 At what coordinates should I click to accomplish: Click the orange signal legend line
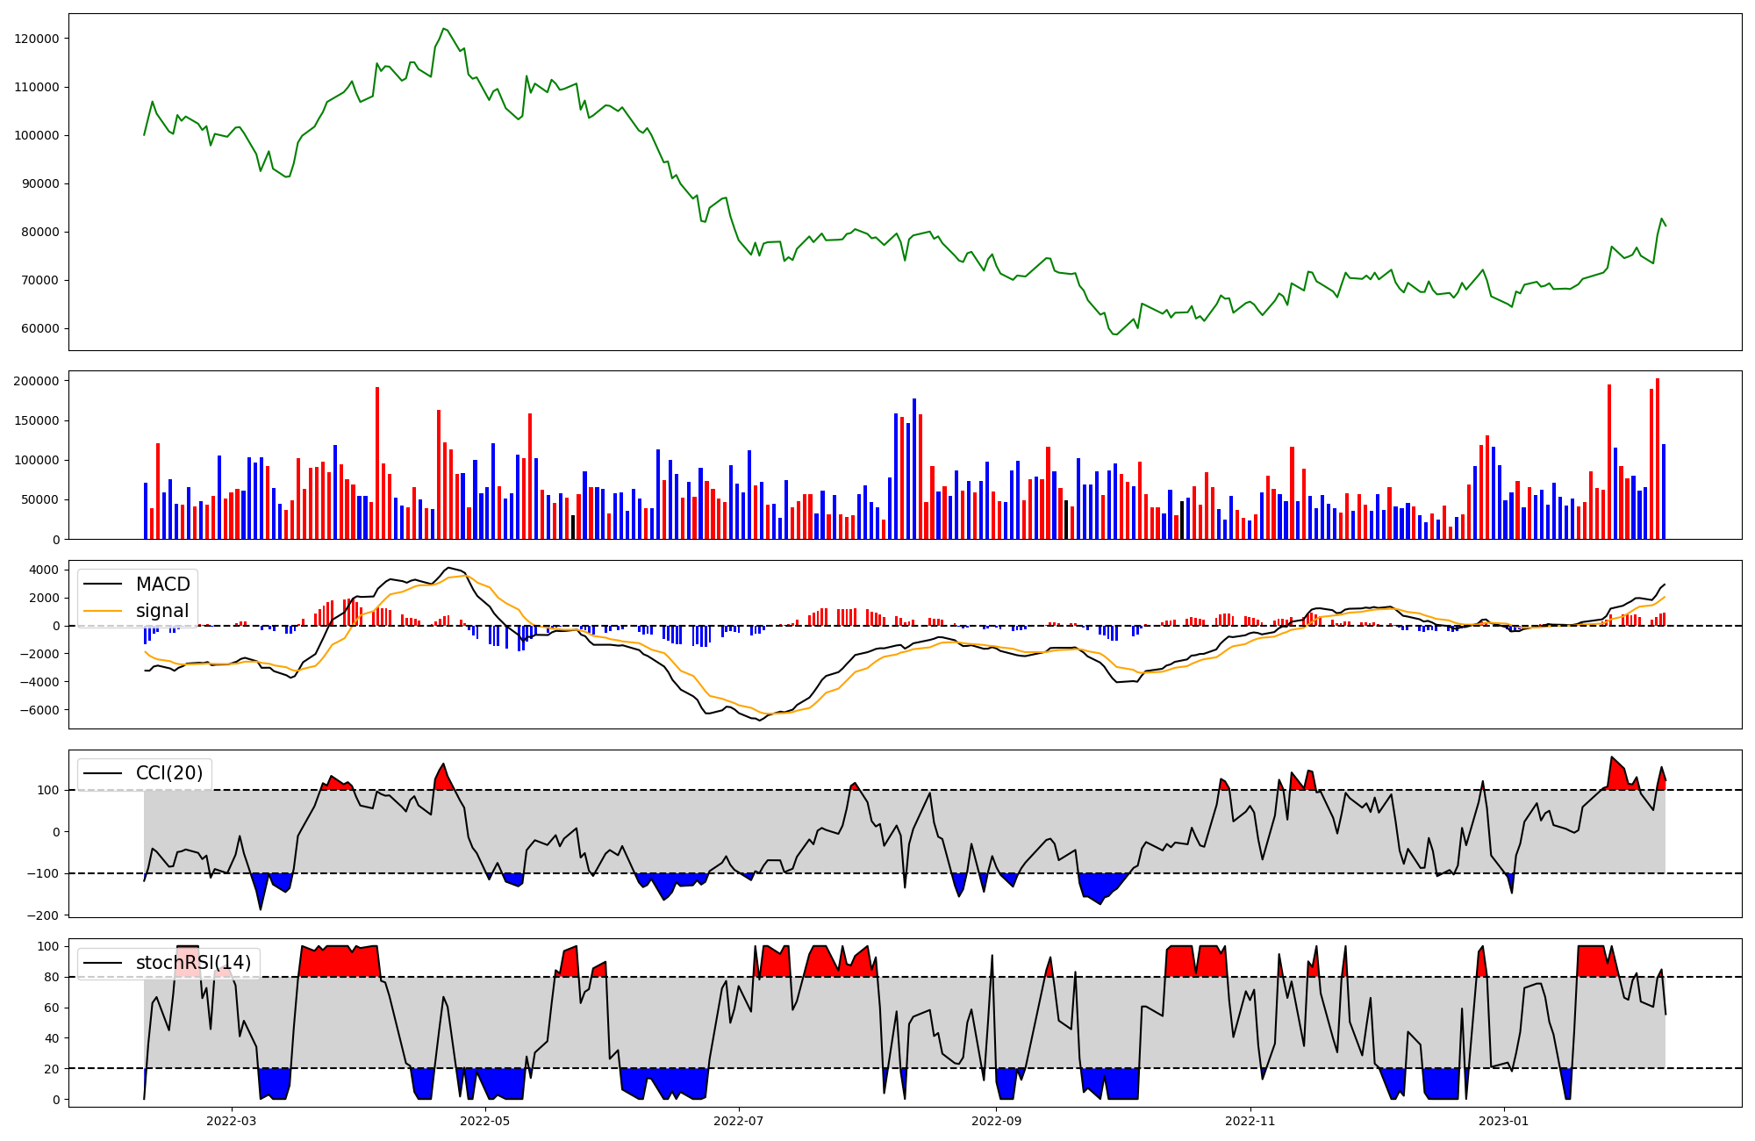tap(102, 611)
